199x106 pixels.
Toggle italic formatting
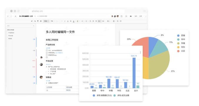65,21
